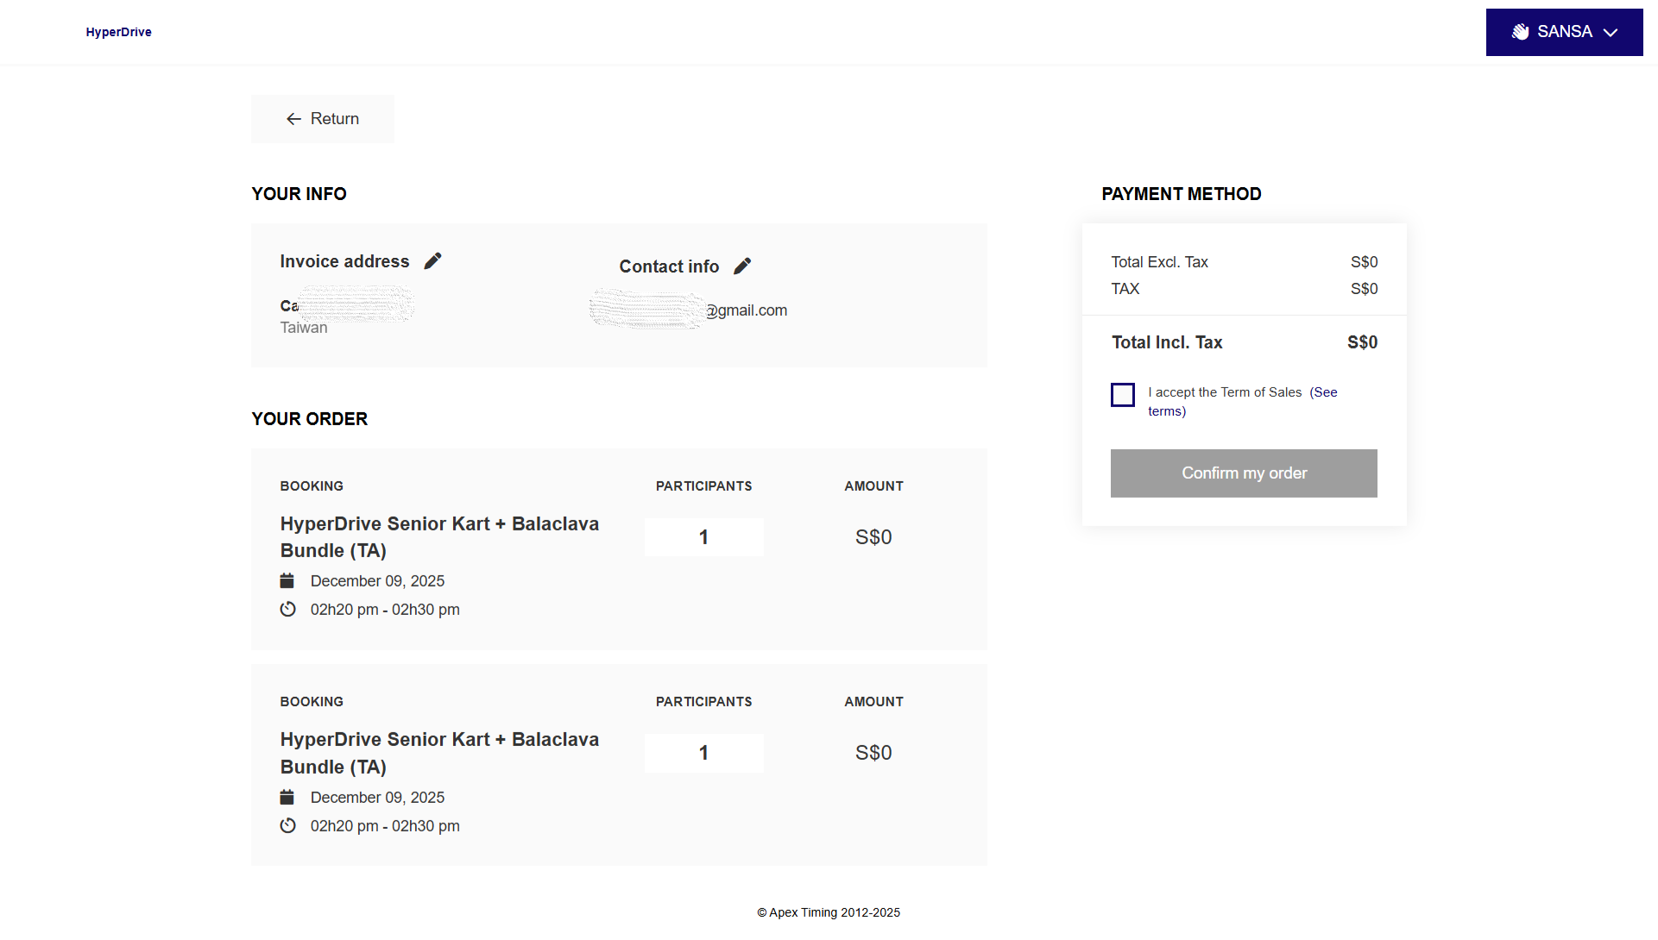This screenshot has width=1658, height=940.
Task: Open the See terms link
Action: [1324, 392]
